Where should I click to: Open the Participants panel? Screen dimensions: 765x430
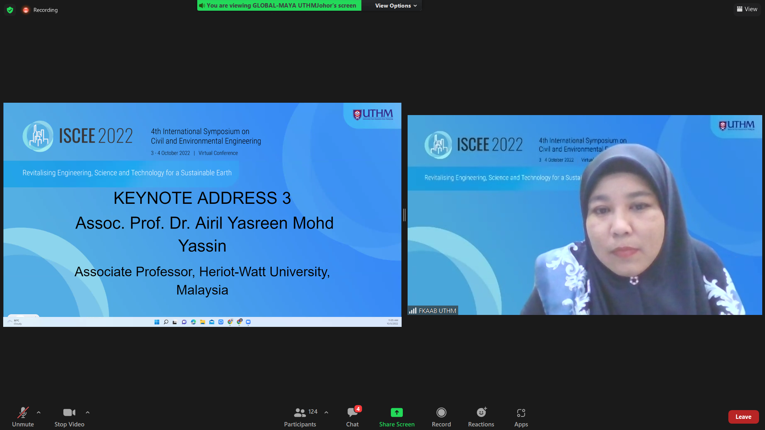[x=300, y=417]
